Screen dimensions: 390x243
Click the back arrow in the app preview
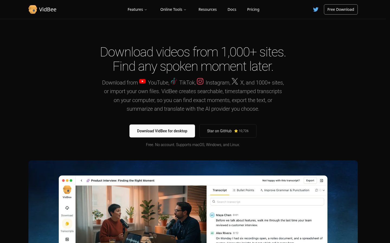click(x=82, y=181)
